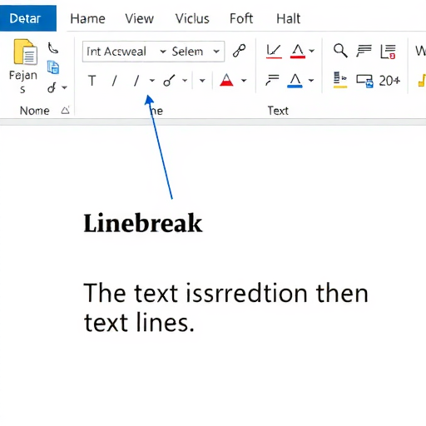Click the link chain icon beside Selem
The height and width of the screenshot is (426, 426).
click(x=239, y=51)
